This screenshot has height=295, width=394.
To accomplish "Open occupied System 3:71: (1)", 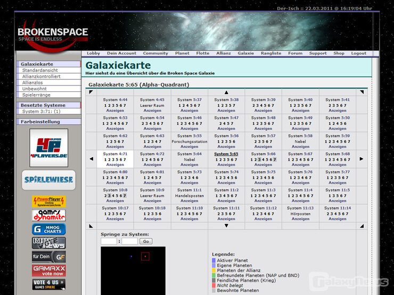I will (x=49, y=112).
